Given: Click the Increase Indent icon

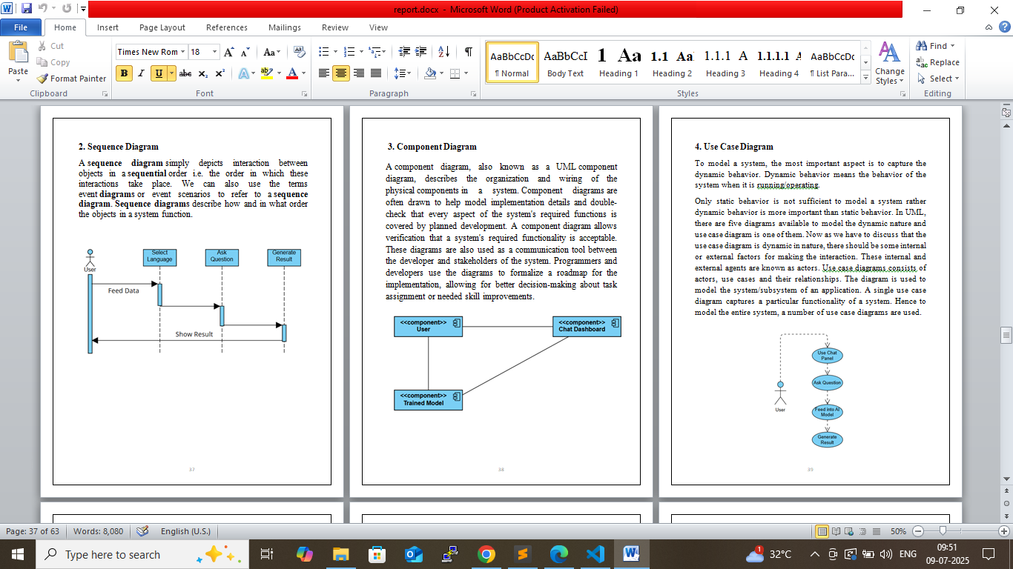Looking at the screenshot, I should [422, 52].
